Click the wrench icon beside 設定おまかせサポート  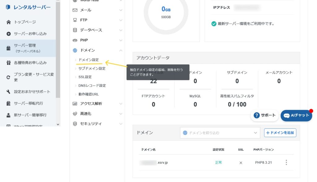click(8, 92)
